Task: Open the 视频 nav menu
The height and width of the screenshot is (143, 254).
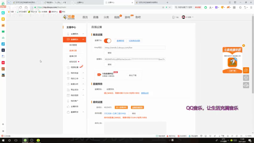Action: (117, 17)
